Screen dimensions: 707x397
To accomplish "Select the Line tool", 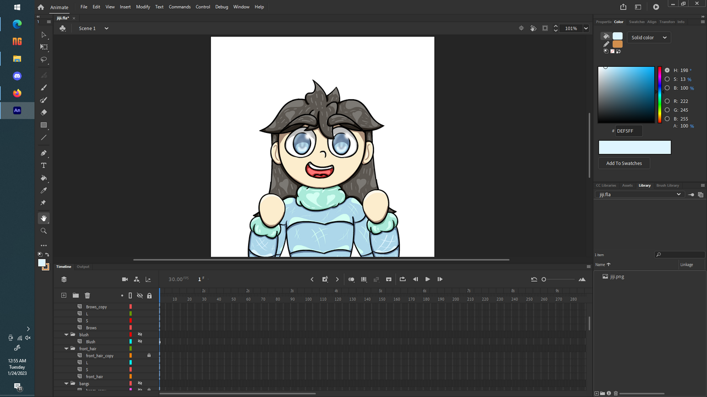I will coord(44,138).
